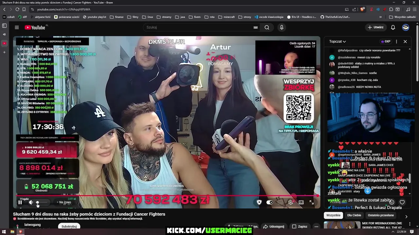Open the account avatar menu

coord(406,27)
